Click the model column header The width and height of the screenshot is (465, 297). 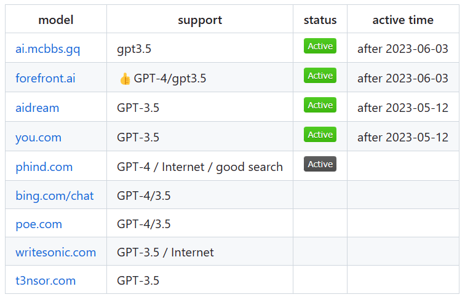click(x=55, y=20)
